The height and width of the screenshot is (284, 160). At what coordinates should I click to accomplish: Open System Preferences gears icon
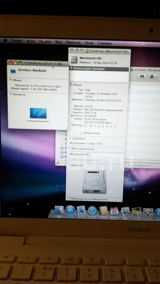[x=148, y=212]
